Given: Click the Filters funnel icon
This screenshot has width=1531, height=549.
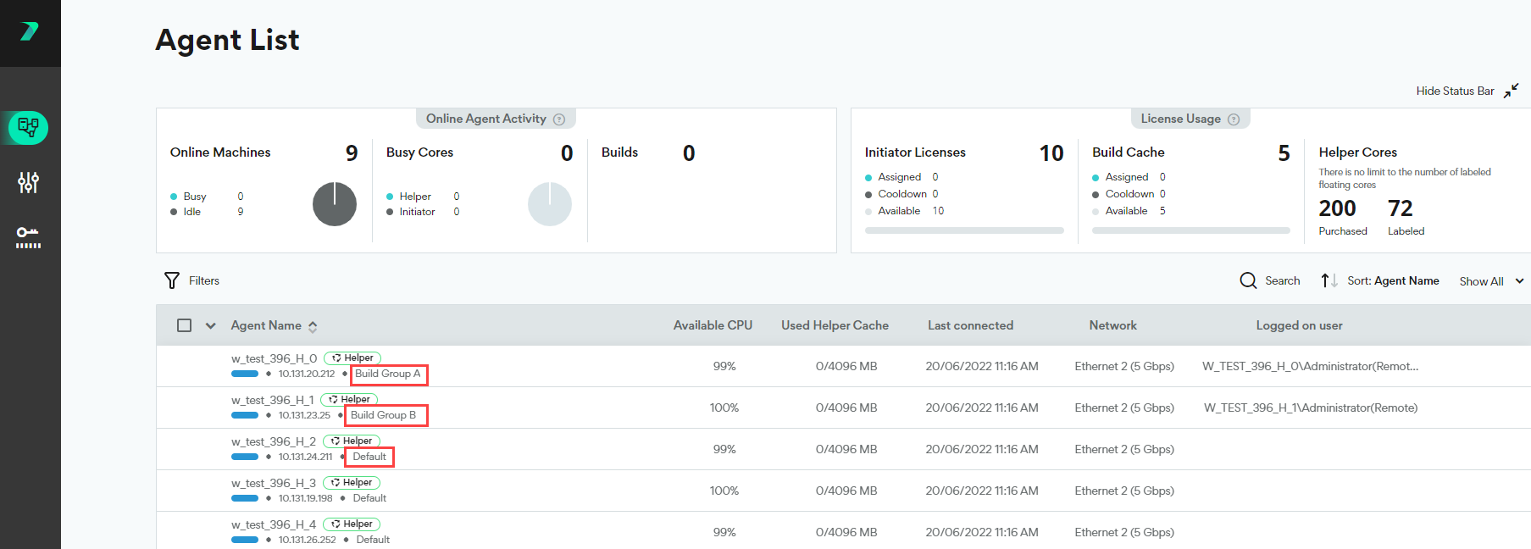Looking at the screenshot, I should 172,280.
